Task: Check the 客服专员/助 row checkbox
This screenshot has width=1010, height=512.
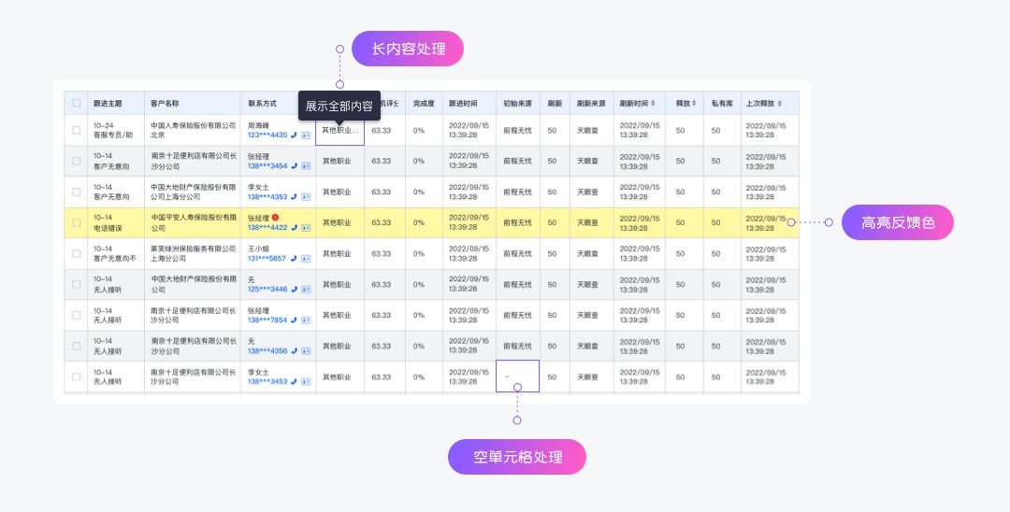Action: pos(77,130)
